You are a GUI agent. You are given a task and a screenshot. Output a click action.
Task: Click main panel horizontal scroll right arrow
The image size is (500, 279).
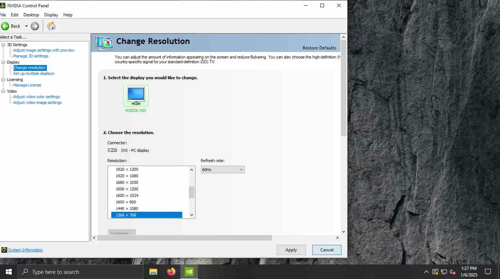337,238
